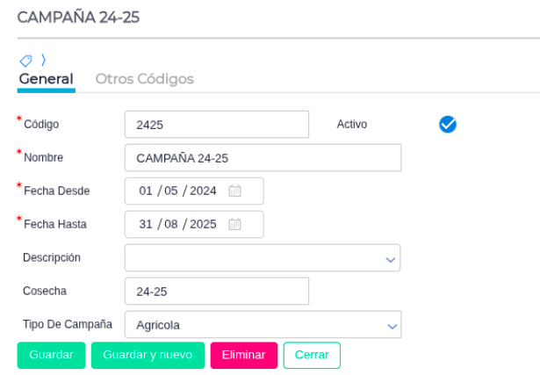
Task: Expand the Descripción dropdown
Action: coord(391,259)
